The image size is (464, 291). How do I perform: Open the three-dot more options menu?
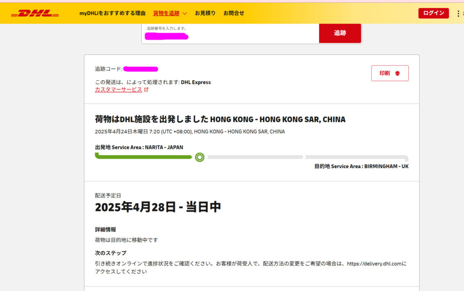pos(458,13)
